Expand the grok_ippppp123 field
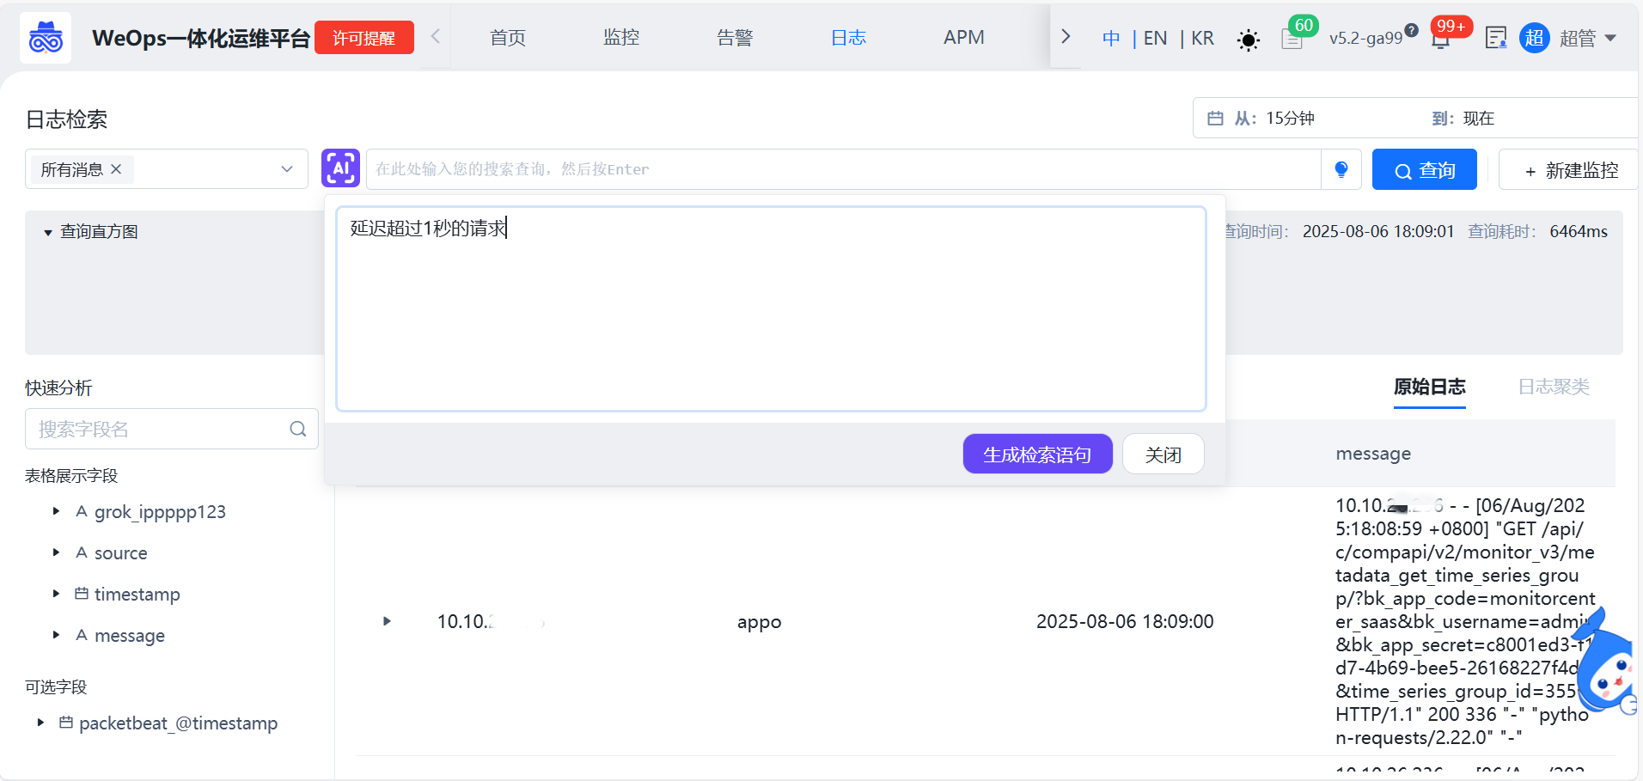The image size is (1643, 781). (56, 511)
